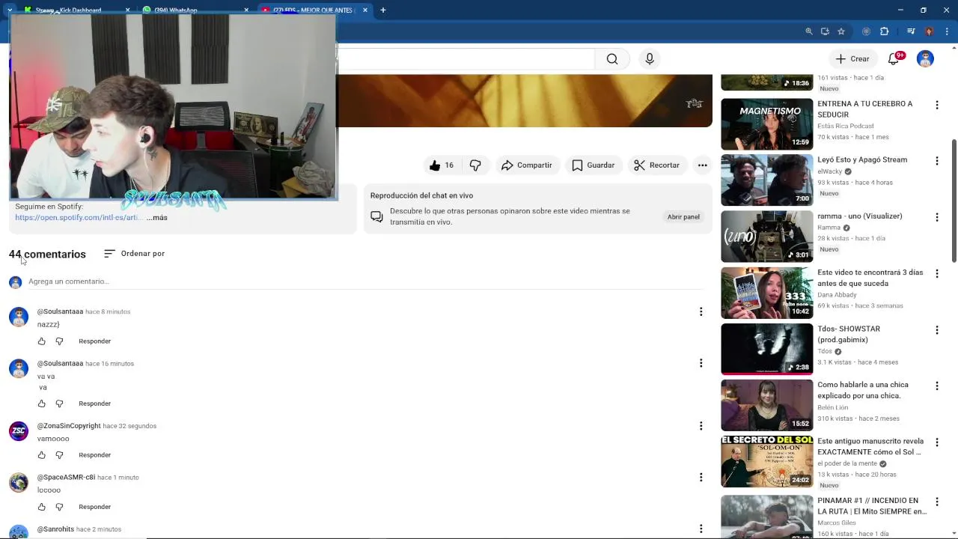Image resolution: width=958 pixels, height=539 pixels.
Task: Open the video's more actions ellipsis
Action: [x=702, y=165]
